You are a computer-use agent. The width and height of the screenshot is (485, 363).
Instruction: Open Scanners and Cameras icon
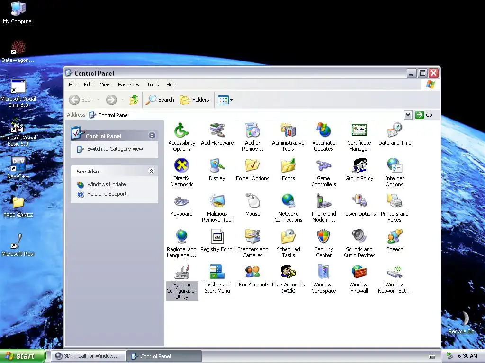(253, 243)
